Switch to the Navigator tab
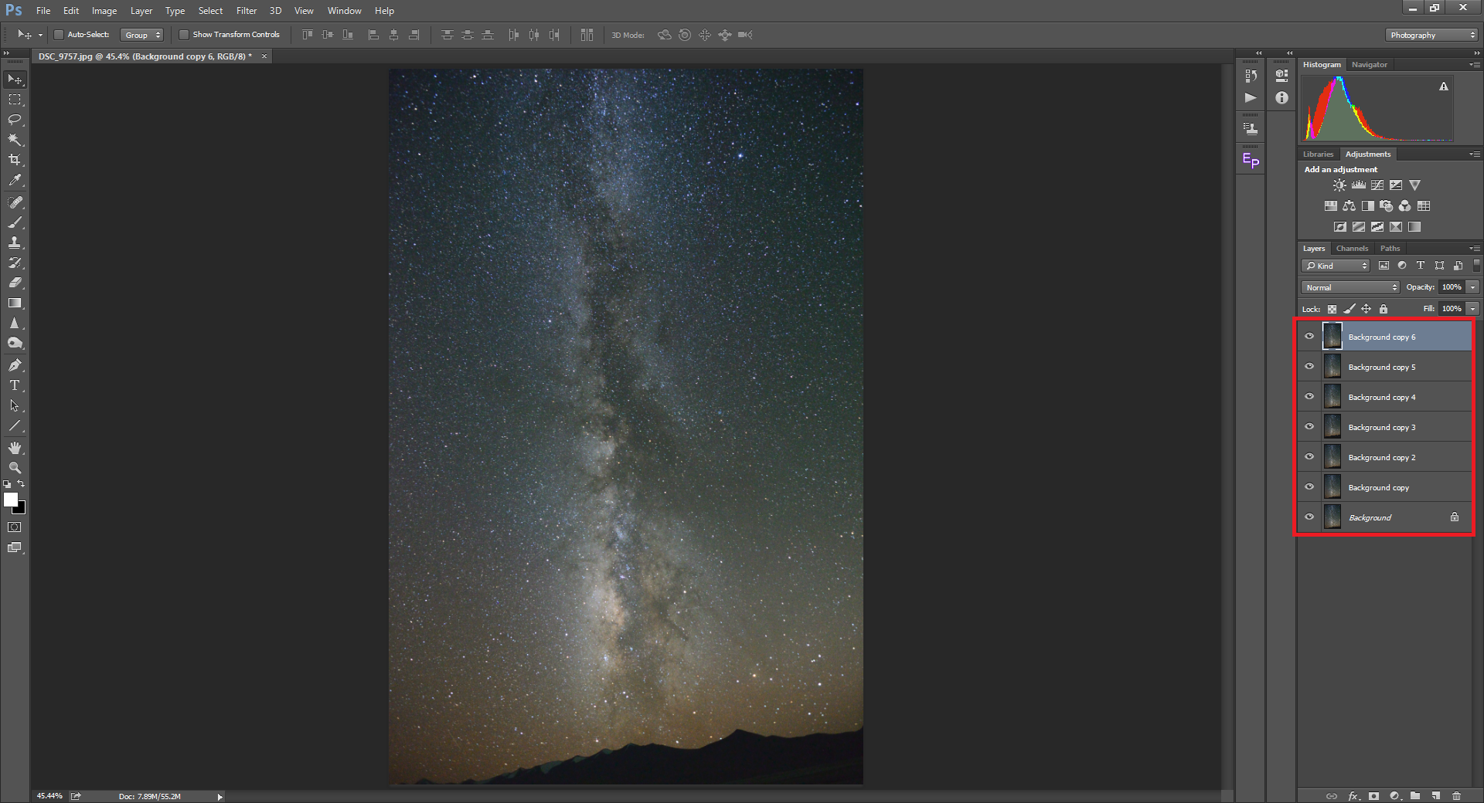Image resolution: width=1484 pixels, height=803 pixels. pos(1369,65)
